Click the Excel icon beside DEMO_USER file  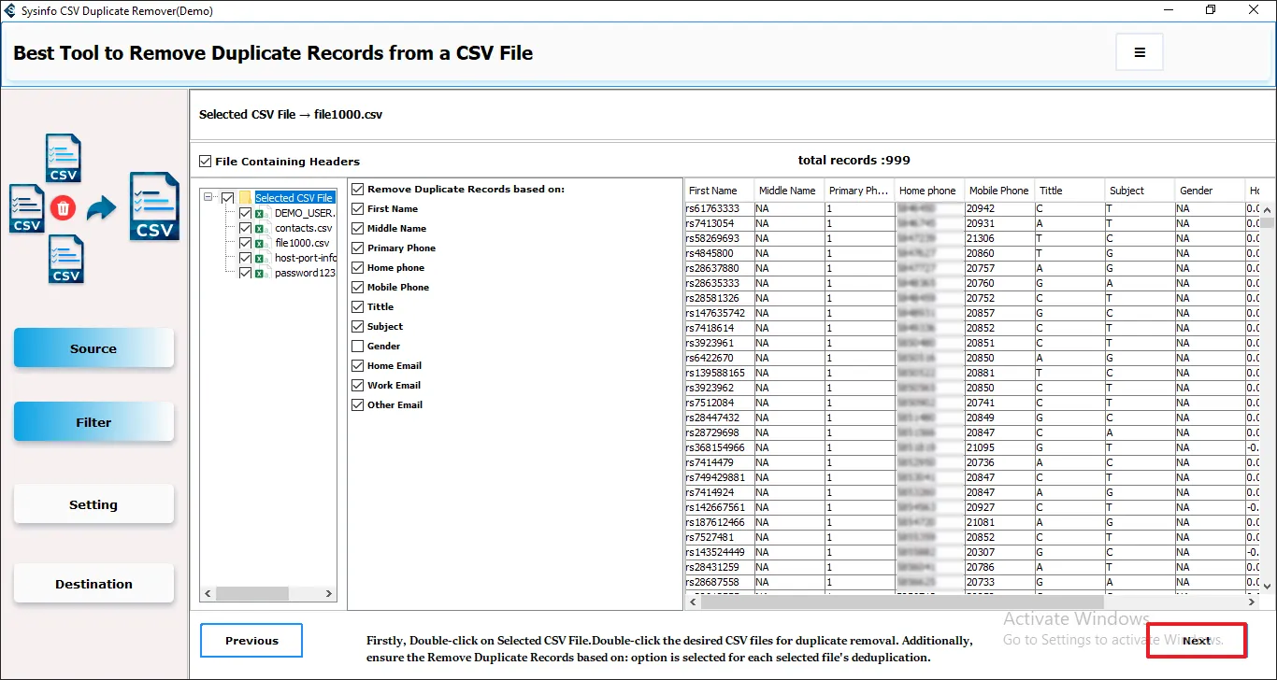point(262,213)
